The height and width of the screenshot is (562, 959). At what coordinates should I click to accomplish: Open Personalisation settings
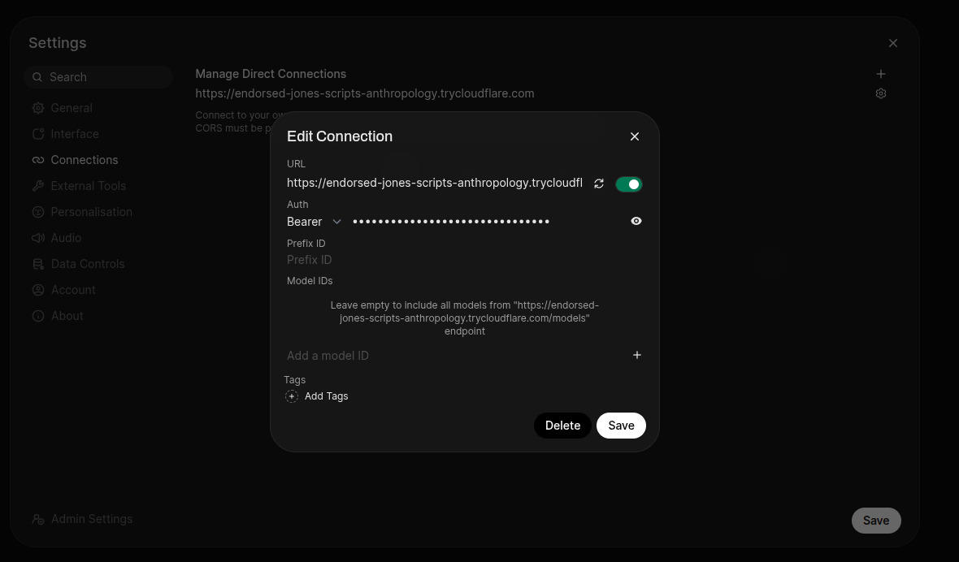pyautogui.click(x=37, y=212)
